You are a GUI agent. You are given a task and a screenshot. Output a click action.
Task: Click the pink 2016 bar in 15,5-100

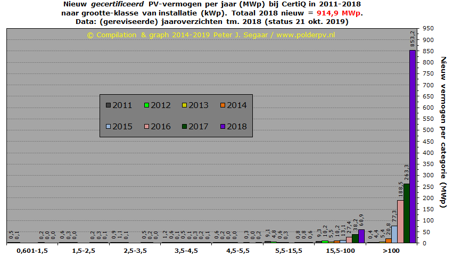point(349,240)
